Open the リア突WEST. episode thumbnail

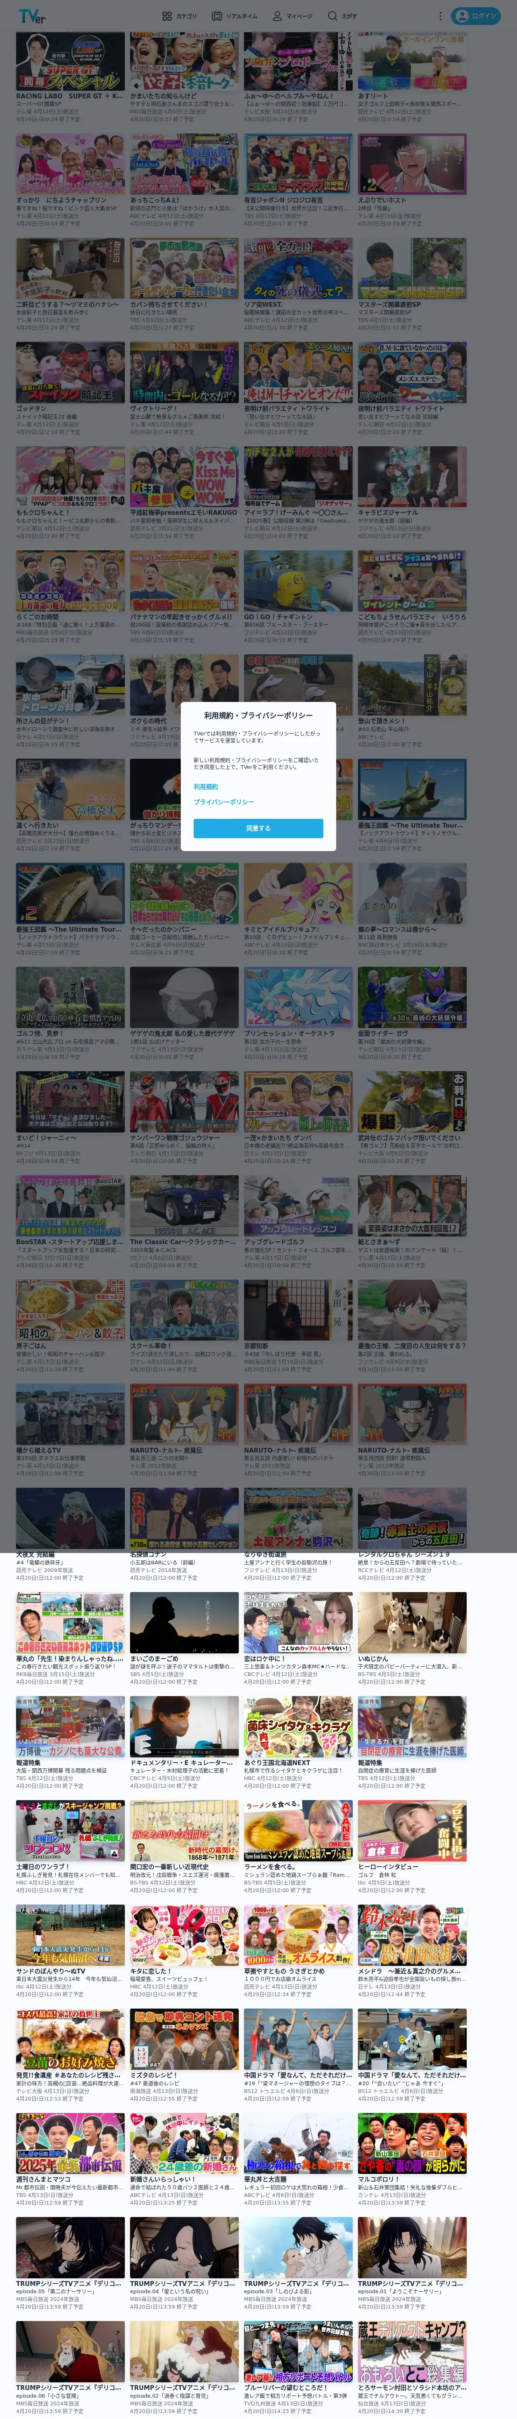tap(298, 269)
